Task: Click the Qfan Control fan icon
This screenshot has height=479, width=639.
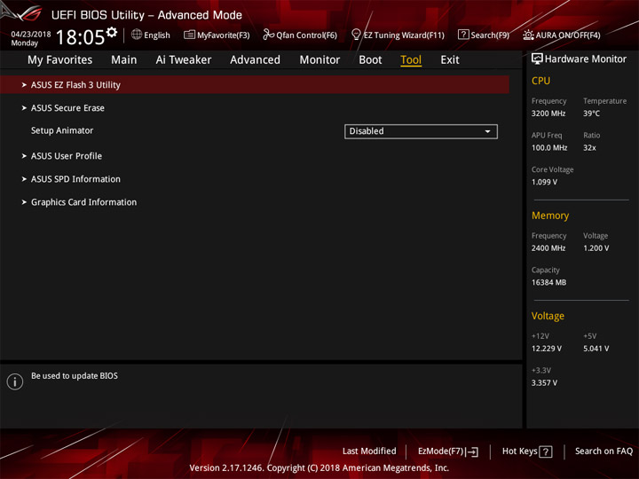Action: 269,35
